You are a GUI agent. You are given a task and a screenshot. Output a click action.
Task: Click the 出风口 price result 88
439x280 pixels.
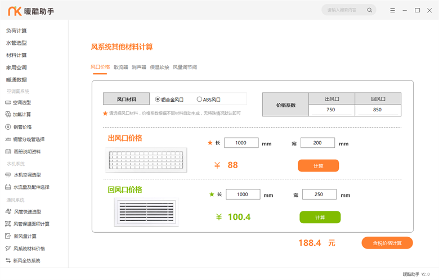pos(232,165)
